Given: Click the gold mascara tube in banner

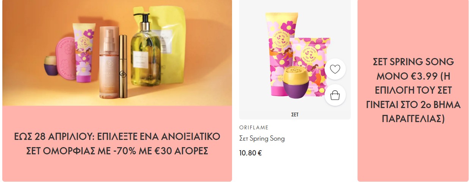Looking at the screenshot, I should (x=123, y=66).
